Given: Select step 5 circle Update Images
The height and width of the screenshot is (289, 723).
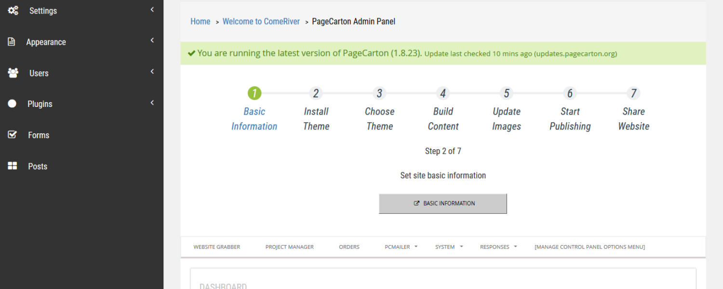Looking at the screenshot, I should tap(506, 93).
